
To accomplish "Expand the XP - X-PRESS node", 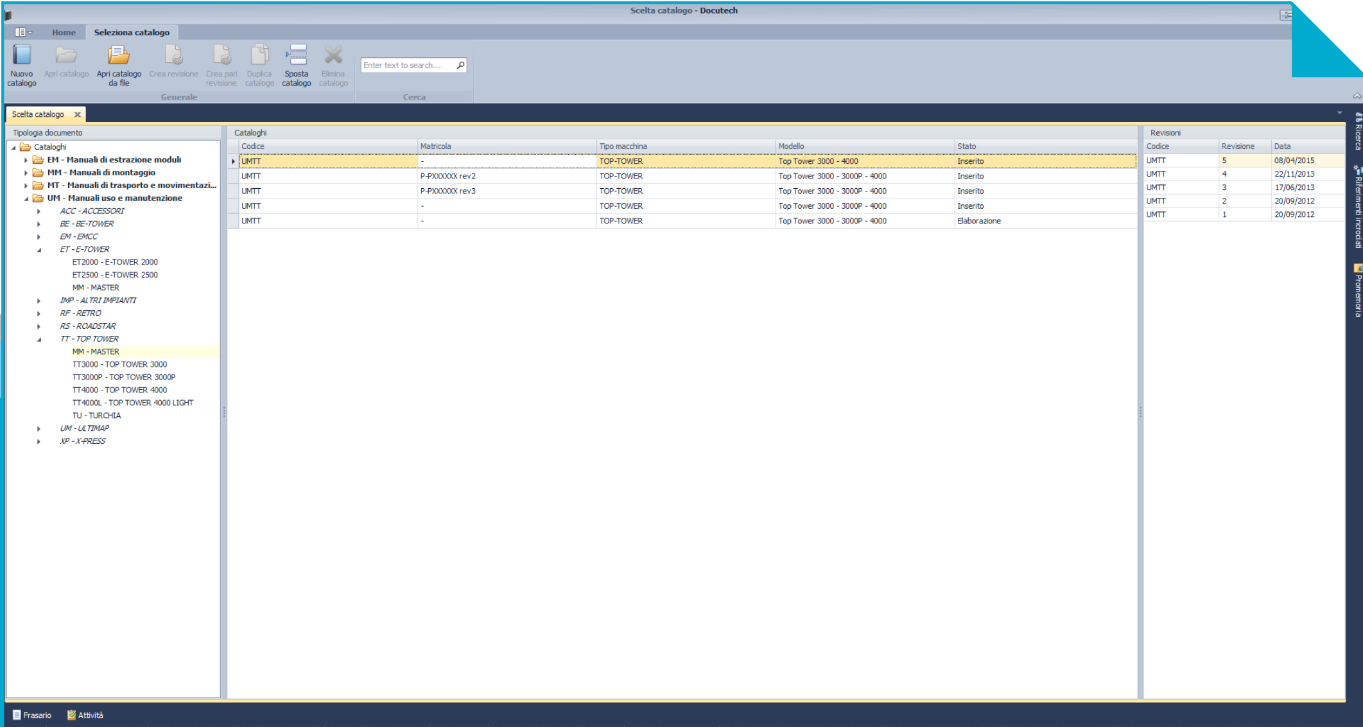I will click(x=39, y=441).
